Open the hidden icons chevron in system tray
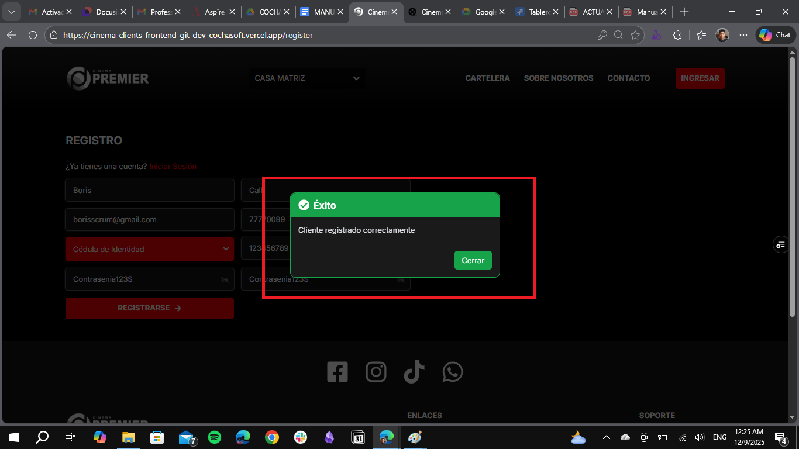This screenshot has width=799, height=449. coord(606,437)
